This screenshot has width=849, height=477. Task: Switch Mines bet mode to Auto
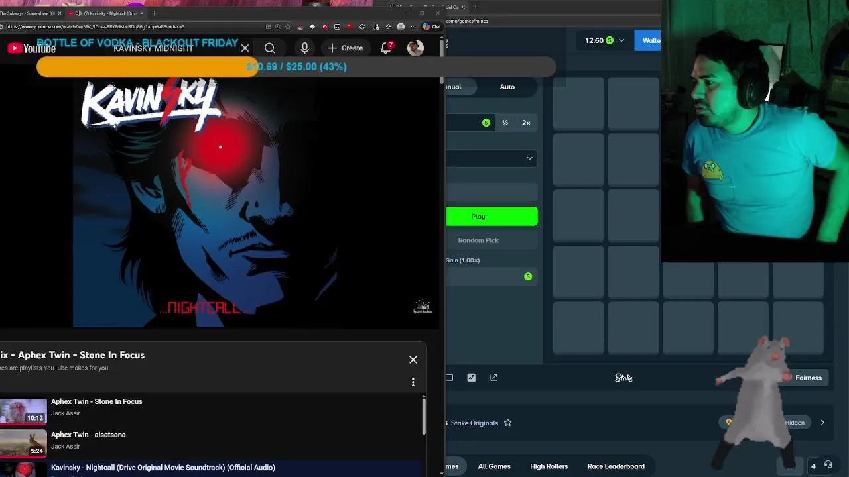coord(507,87)
